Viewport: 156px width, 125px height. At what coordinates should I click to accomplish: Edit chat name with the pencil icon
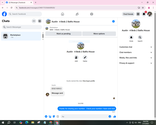(85, 57)
